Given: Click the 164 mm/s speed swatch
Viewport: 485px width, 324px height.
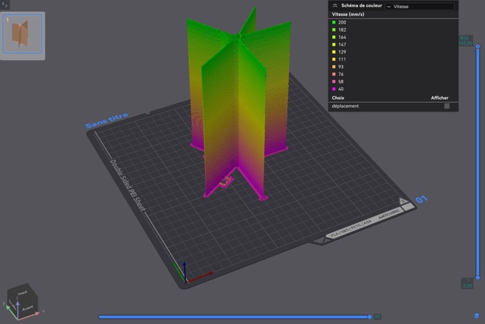Looking at the screenshot, I should [334, 37].
